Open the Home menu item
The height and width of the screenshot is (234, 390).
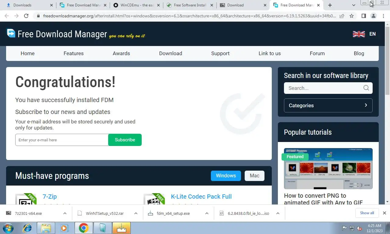pyautogui.click(x=27, y=53)
